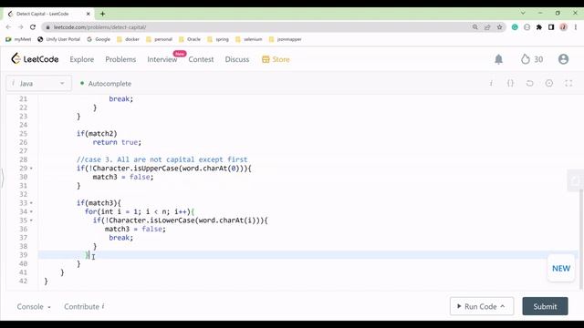Collapse code fold at line 35
Image resolution: width=584 pixels, height=328 pixels.
click(x=31, y=220)
